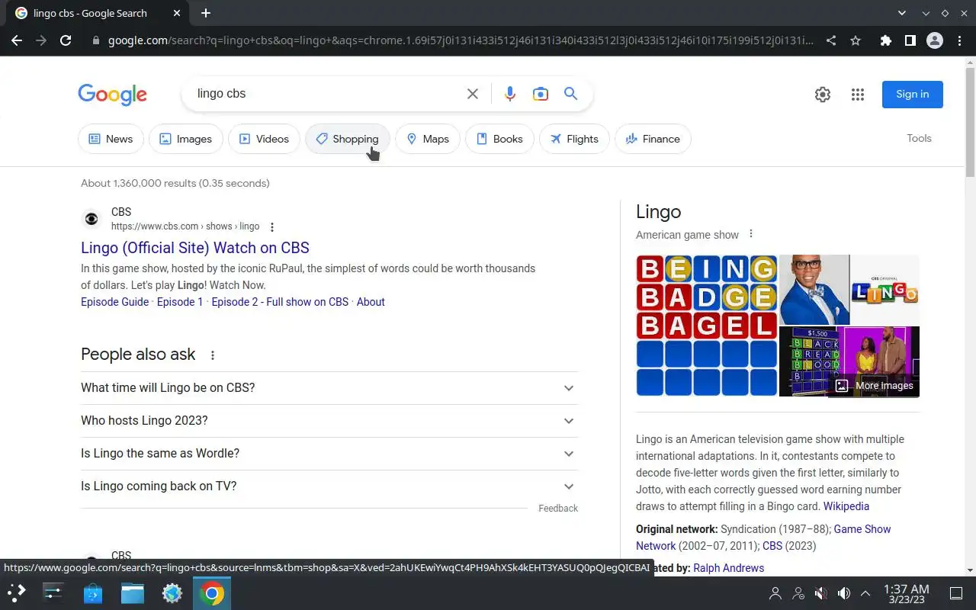
Task: Select the Maps filter tab
Action: click(x=427, y=139)
